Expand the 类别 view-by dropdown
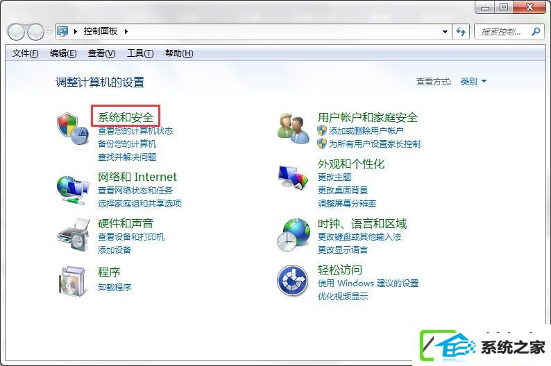The width and height of the screenshot is (551, 366). (x=473, y=82)
